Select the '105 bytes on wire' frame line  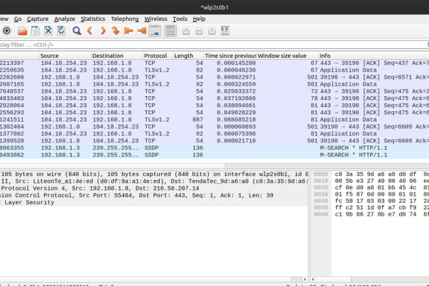154,174
